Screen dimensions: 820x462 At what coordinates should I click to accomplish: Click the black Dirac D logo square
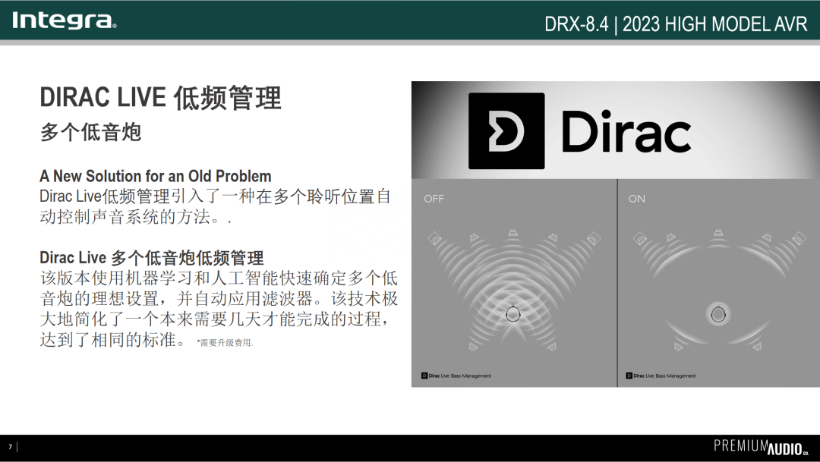(506, 130)
